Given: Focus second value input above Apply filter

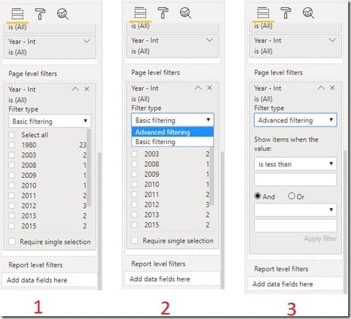Looking at the screenshot, I should click(295, 226).
